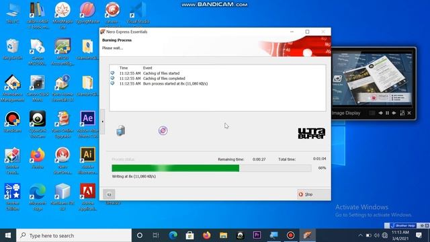
Task: Click the Image Display slideshow picture
Action: coord(372,79)
